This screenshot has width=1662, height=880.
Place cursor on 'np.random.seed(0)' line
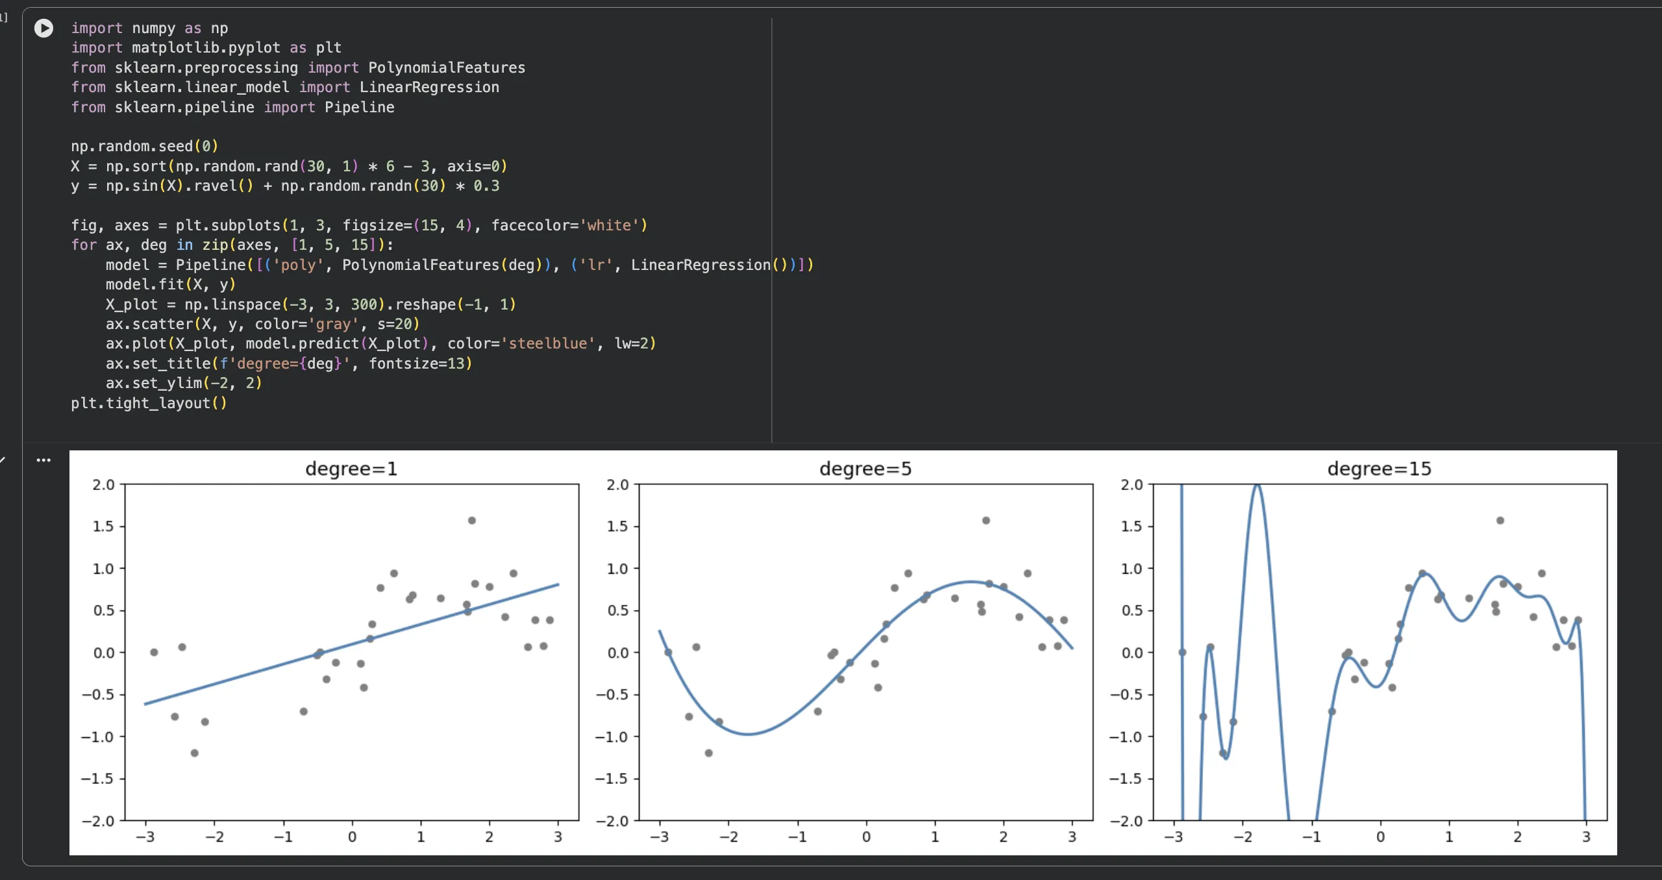144,146
